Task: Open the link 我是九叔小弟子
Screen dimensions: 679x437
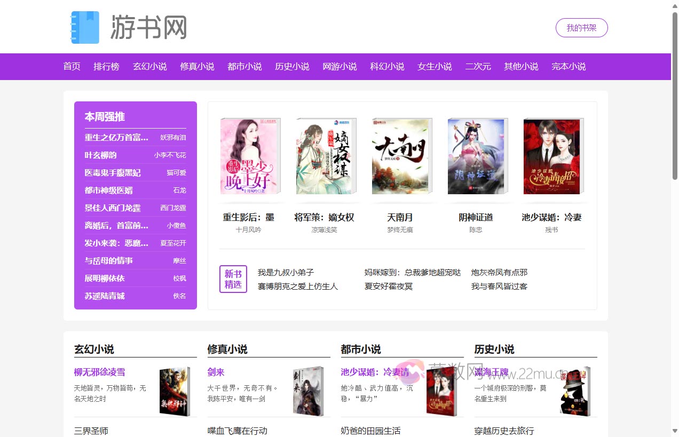Action: (x=285, y=272)
